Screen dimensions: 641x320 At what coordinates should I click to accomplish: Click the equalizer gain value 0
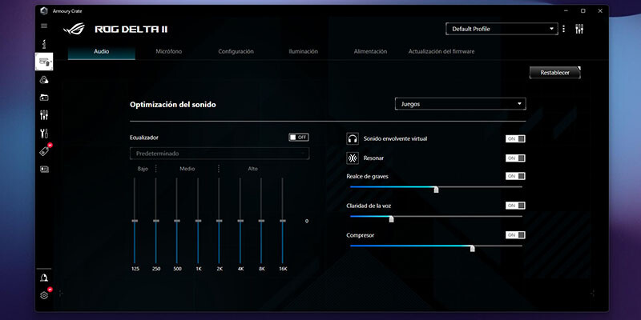(307, 222)
